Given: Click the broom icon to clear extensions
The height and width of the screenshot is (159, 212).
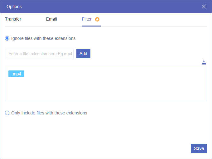Looking at the screenshot, I should tap(204, 62).
